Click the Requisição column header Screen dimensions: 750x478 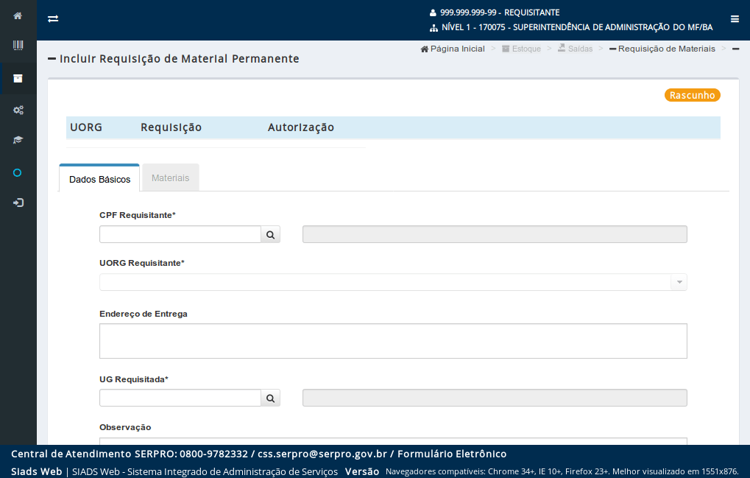(171, 127)
